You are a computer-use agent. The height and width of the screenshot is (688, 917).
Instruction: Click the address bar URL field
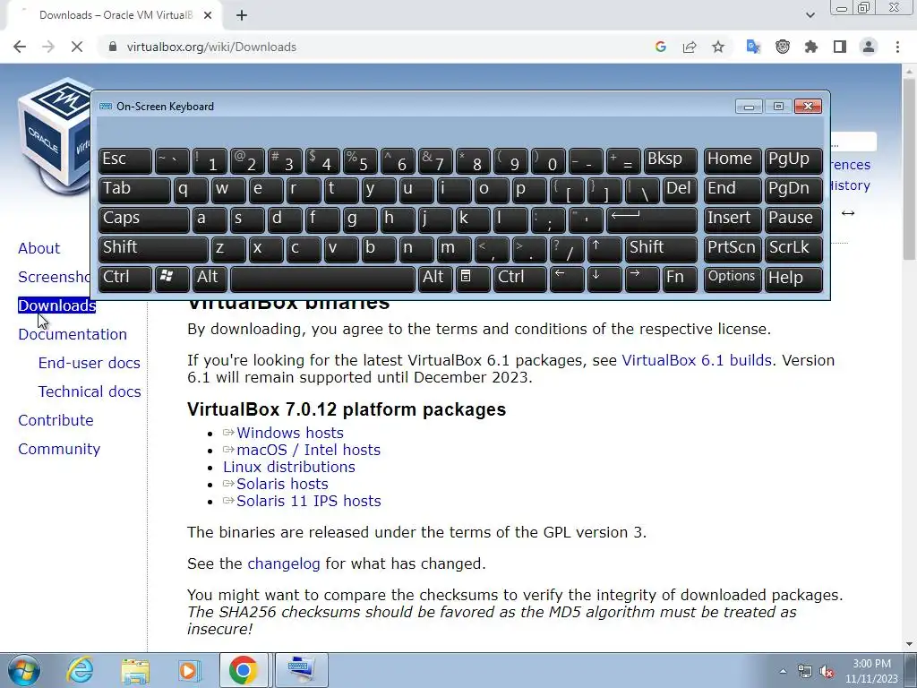(374, 47)
